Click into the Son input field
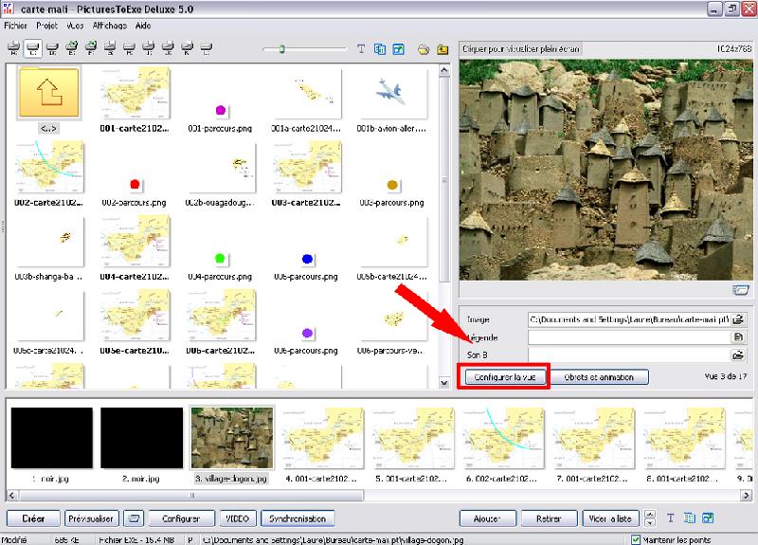This screenshot has height=545, width=758. (x=628, y=354)
